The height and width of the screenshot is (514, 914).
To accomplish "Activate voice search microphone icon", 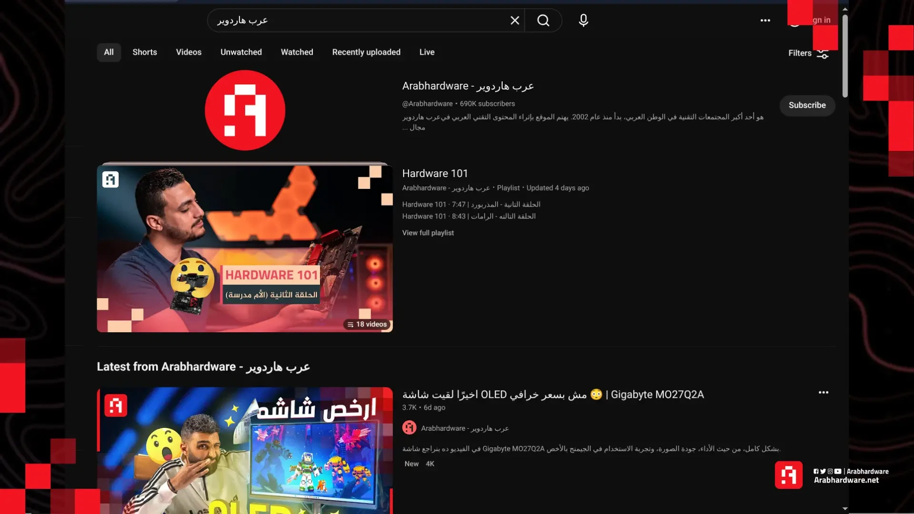I will [x=583, y=20].
